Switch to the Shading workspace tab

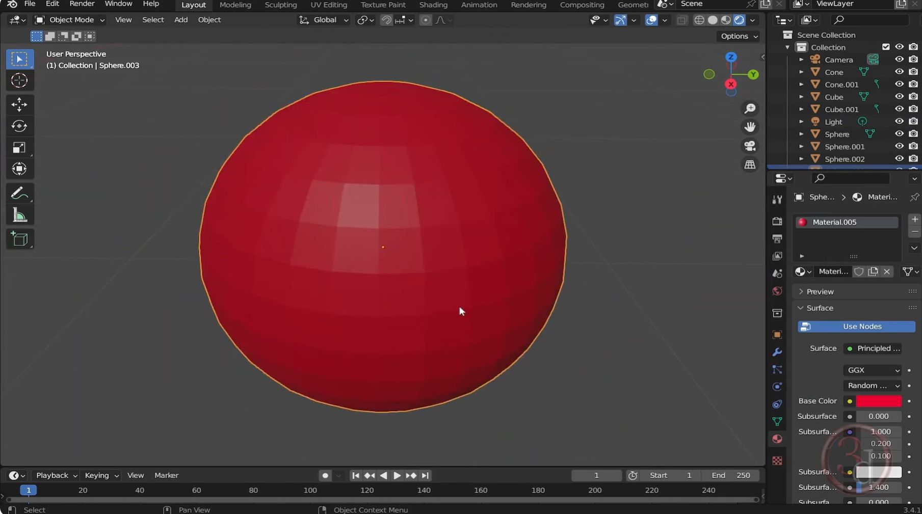tap(433, 5)
